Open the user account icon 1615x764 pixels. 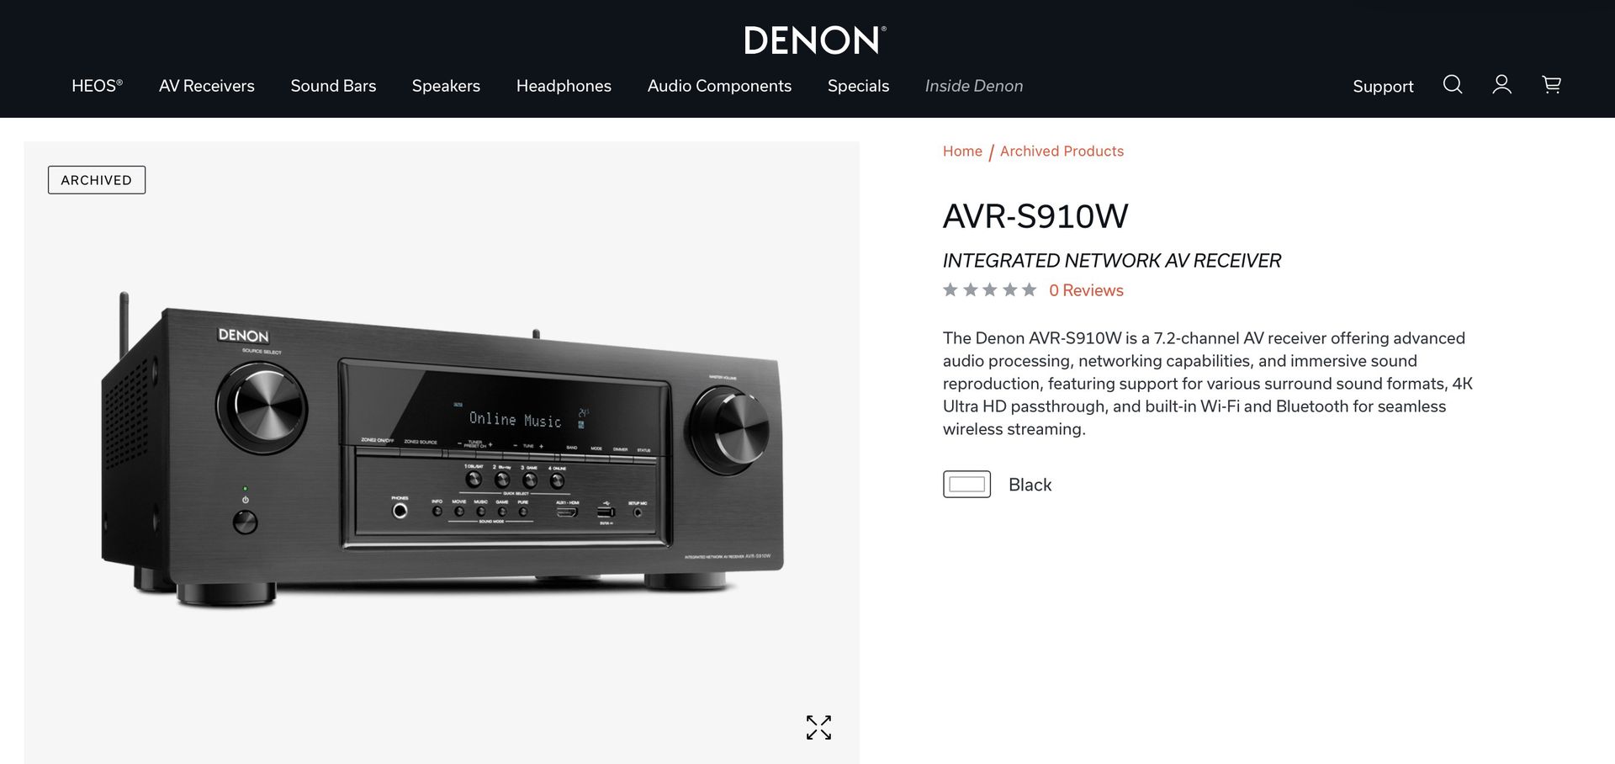pos(1501,84)
